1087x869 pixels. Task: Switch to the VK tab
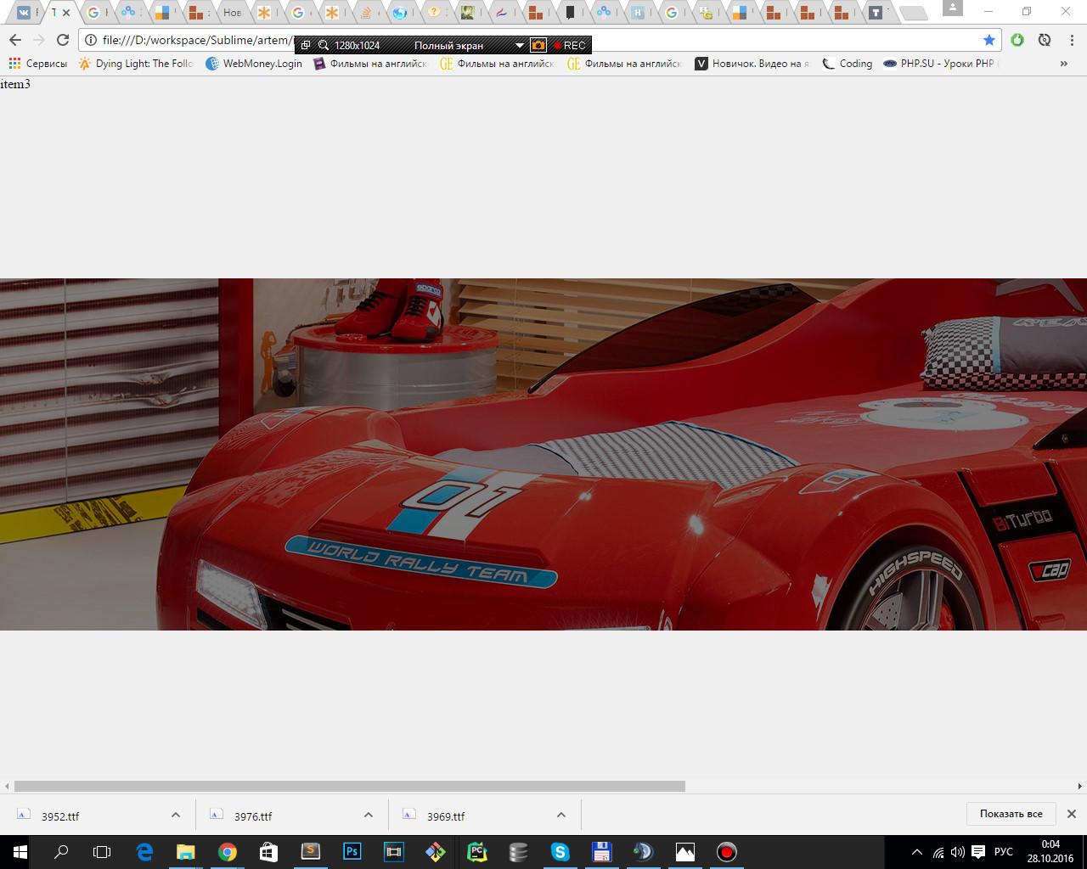click(x=24, y=12)
